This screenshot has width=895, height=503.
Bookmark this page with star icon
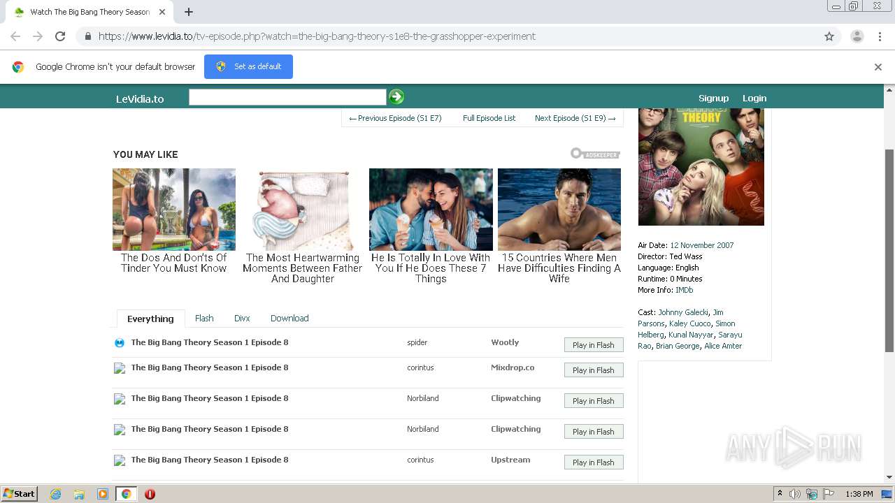click(829, 36)
